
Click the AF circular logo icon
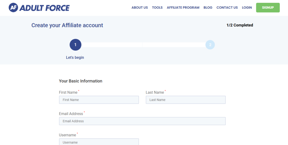click(13, 8)
